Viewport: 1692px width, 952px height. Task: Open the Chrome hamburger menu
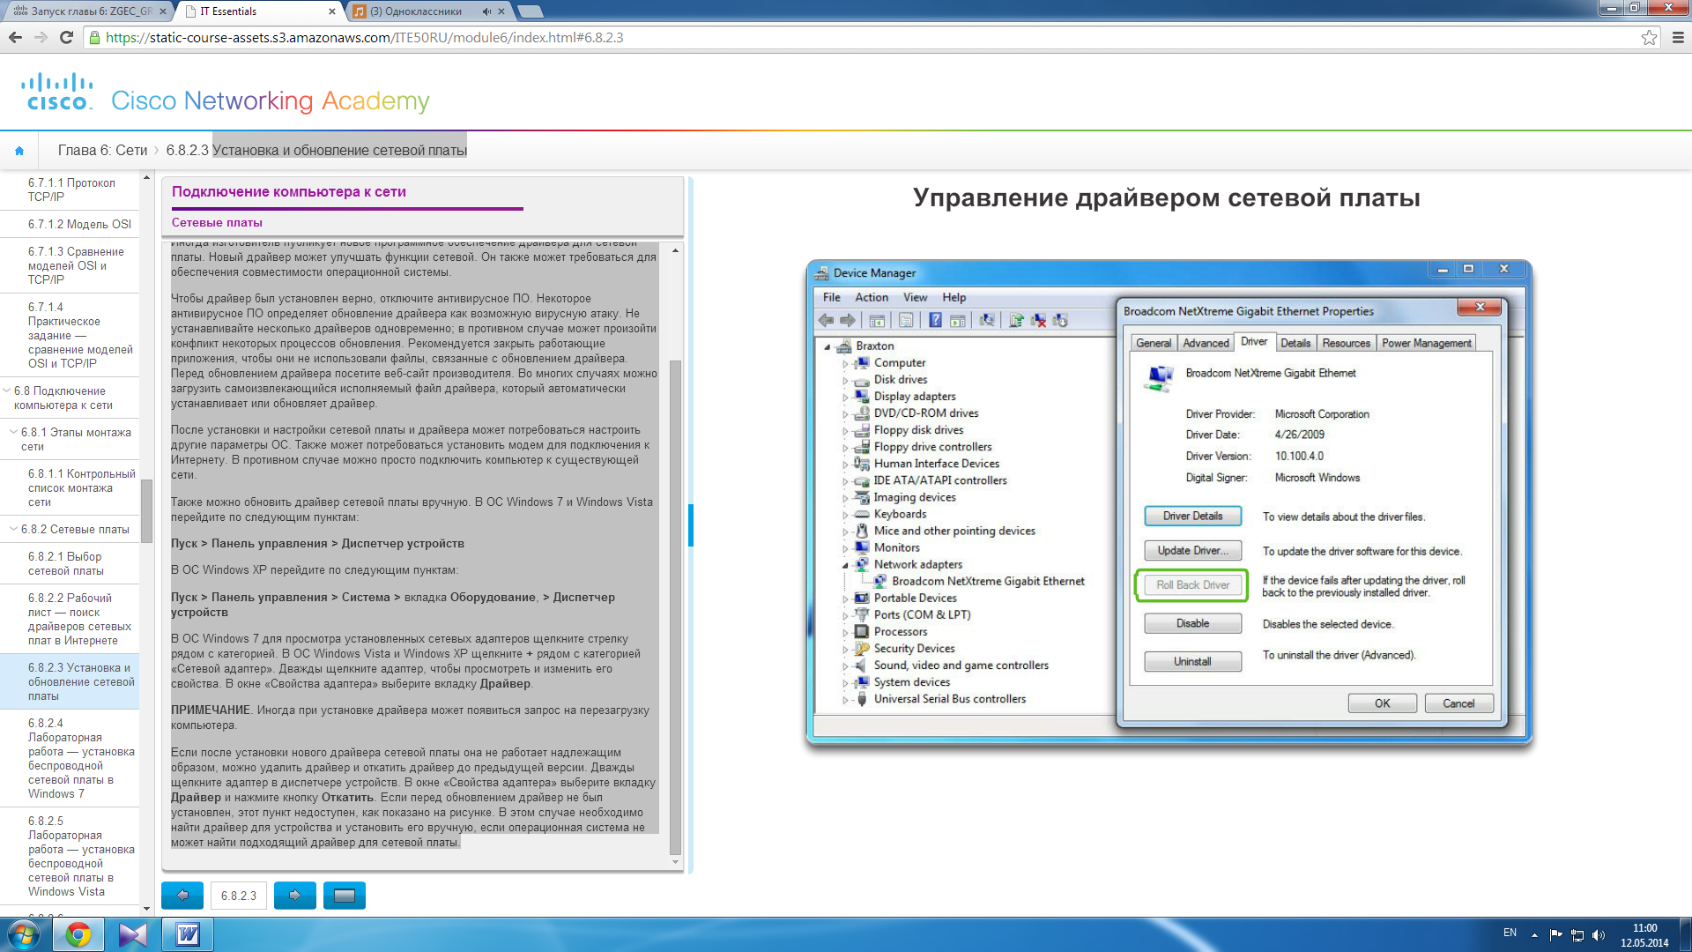1678,37
